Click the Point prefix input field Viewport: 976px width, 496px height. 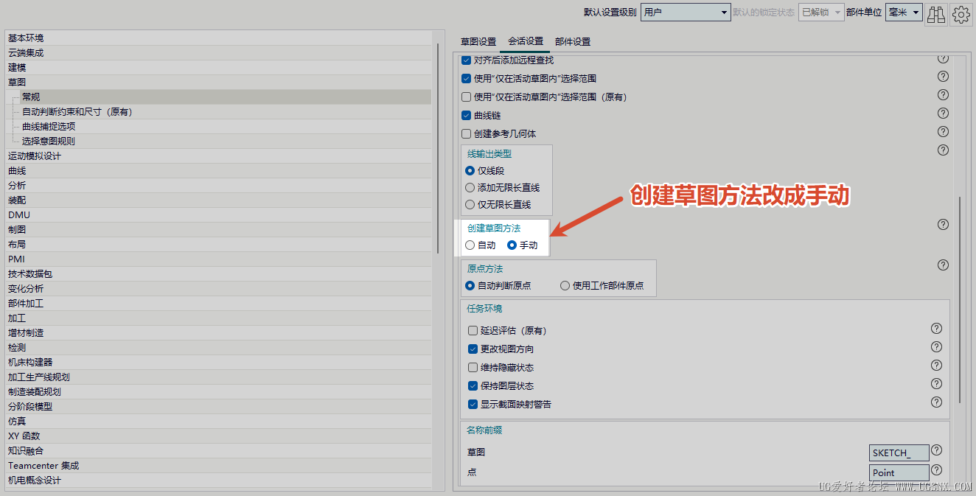(x=899, y=472)
